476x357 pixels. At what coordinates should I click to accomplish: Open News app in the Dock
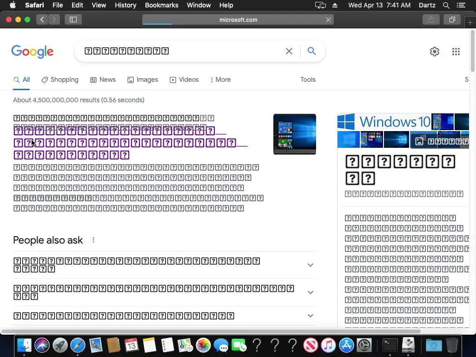coord(311,345)
